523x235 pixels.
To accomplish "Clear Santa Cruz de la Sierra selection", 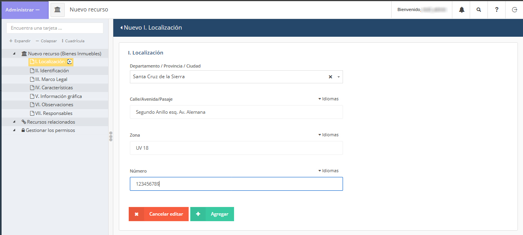I will click(330, 77).
